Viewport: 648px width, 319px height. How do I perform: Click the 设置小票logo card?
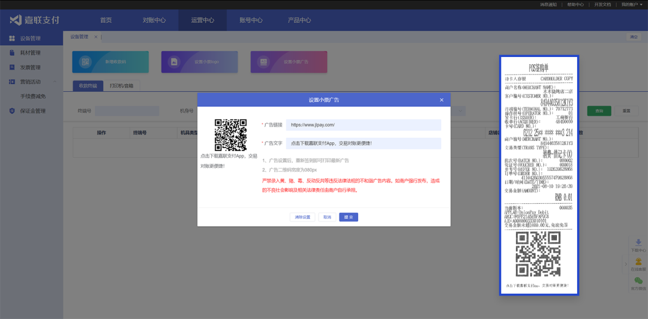199,62
